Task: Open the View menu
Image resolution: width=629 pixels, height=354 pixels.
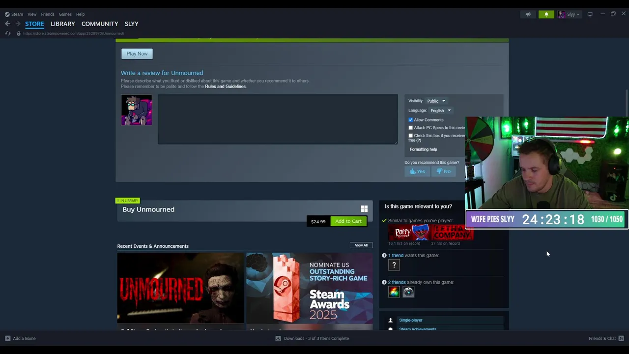Action: coord(32,14)
